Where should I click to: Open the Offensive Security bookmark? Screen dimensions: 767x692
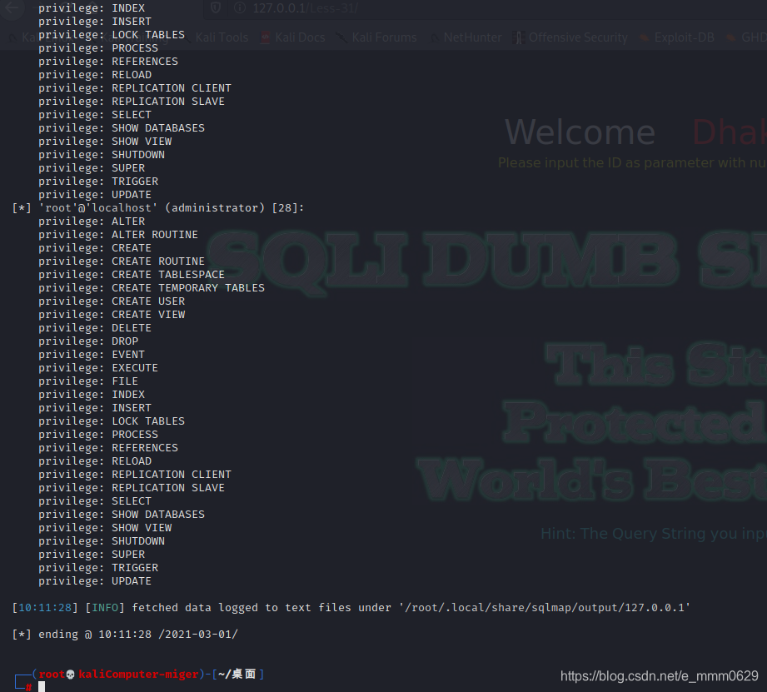(x=570, y=37)
